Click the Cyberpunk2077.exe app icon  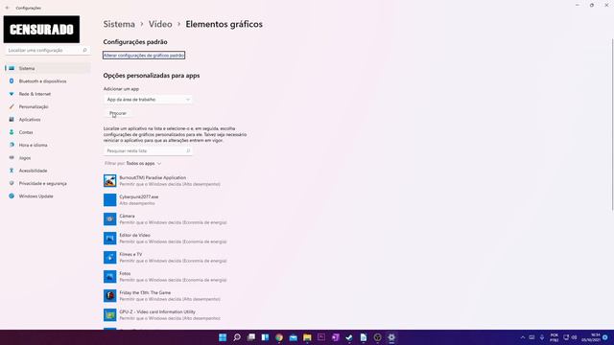pyautogui.click(x=110, y=200)
